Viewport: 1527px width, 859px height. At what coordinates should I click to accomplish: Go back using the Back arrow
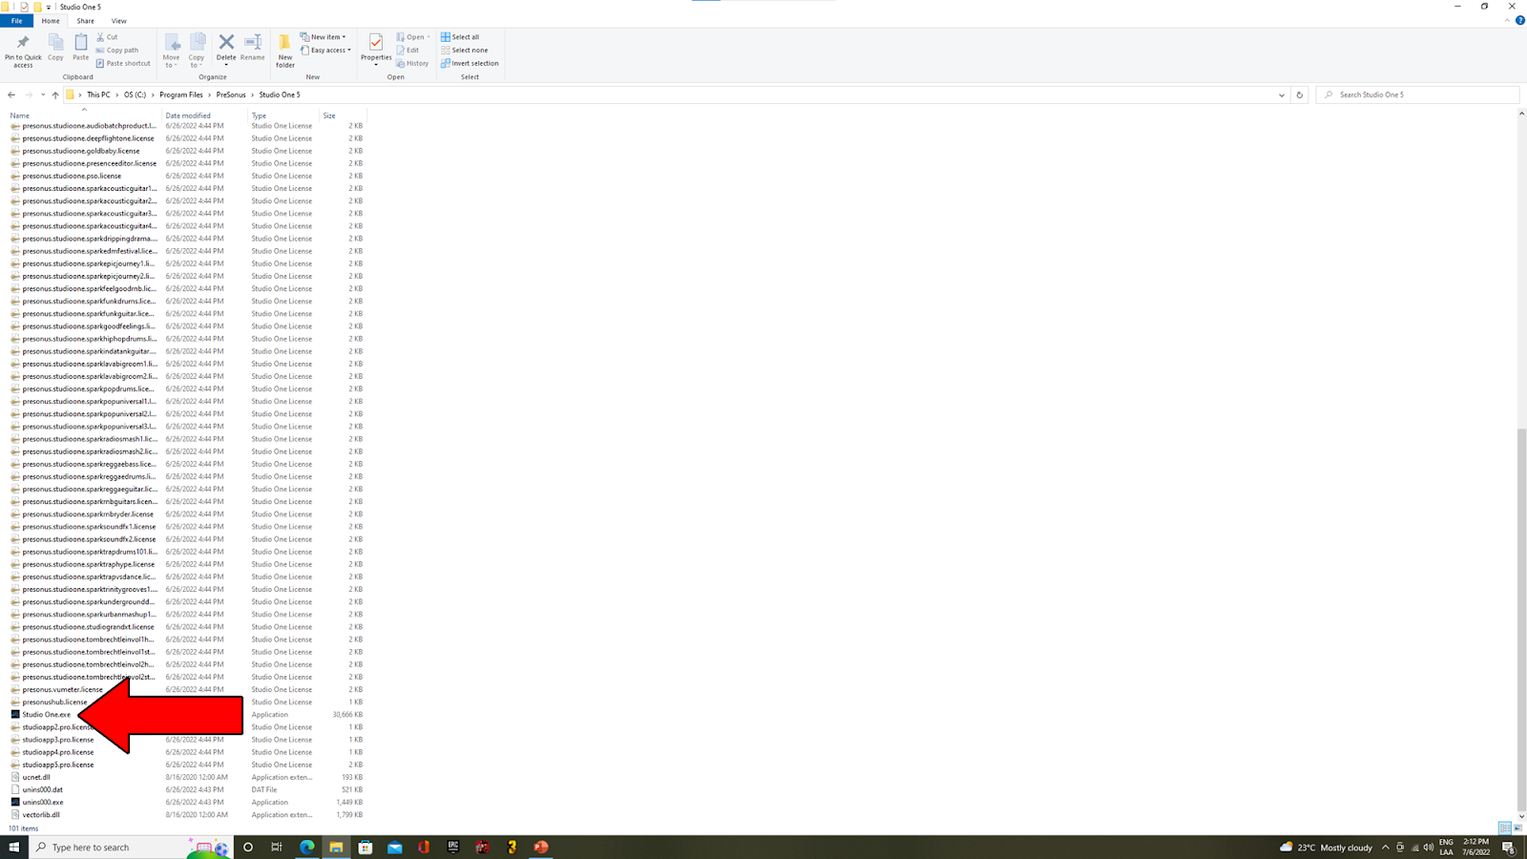coord(11,95)
